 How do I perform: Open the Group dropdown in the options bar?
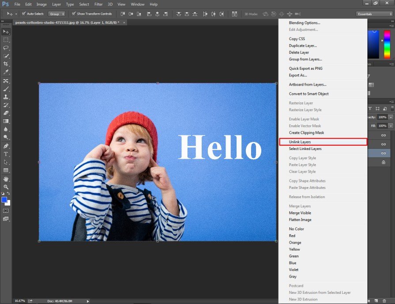coord(56,14)
